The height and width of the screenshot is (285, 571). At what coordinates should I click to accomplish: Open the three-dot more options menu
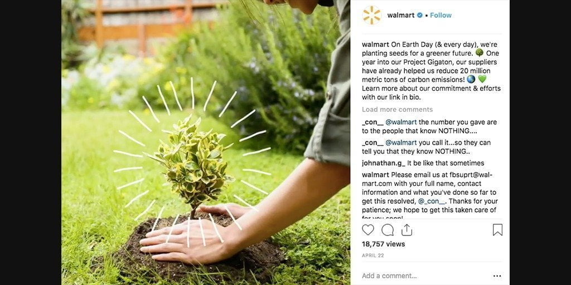497,276
